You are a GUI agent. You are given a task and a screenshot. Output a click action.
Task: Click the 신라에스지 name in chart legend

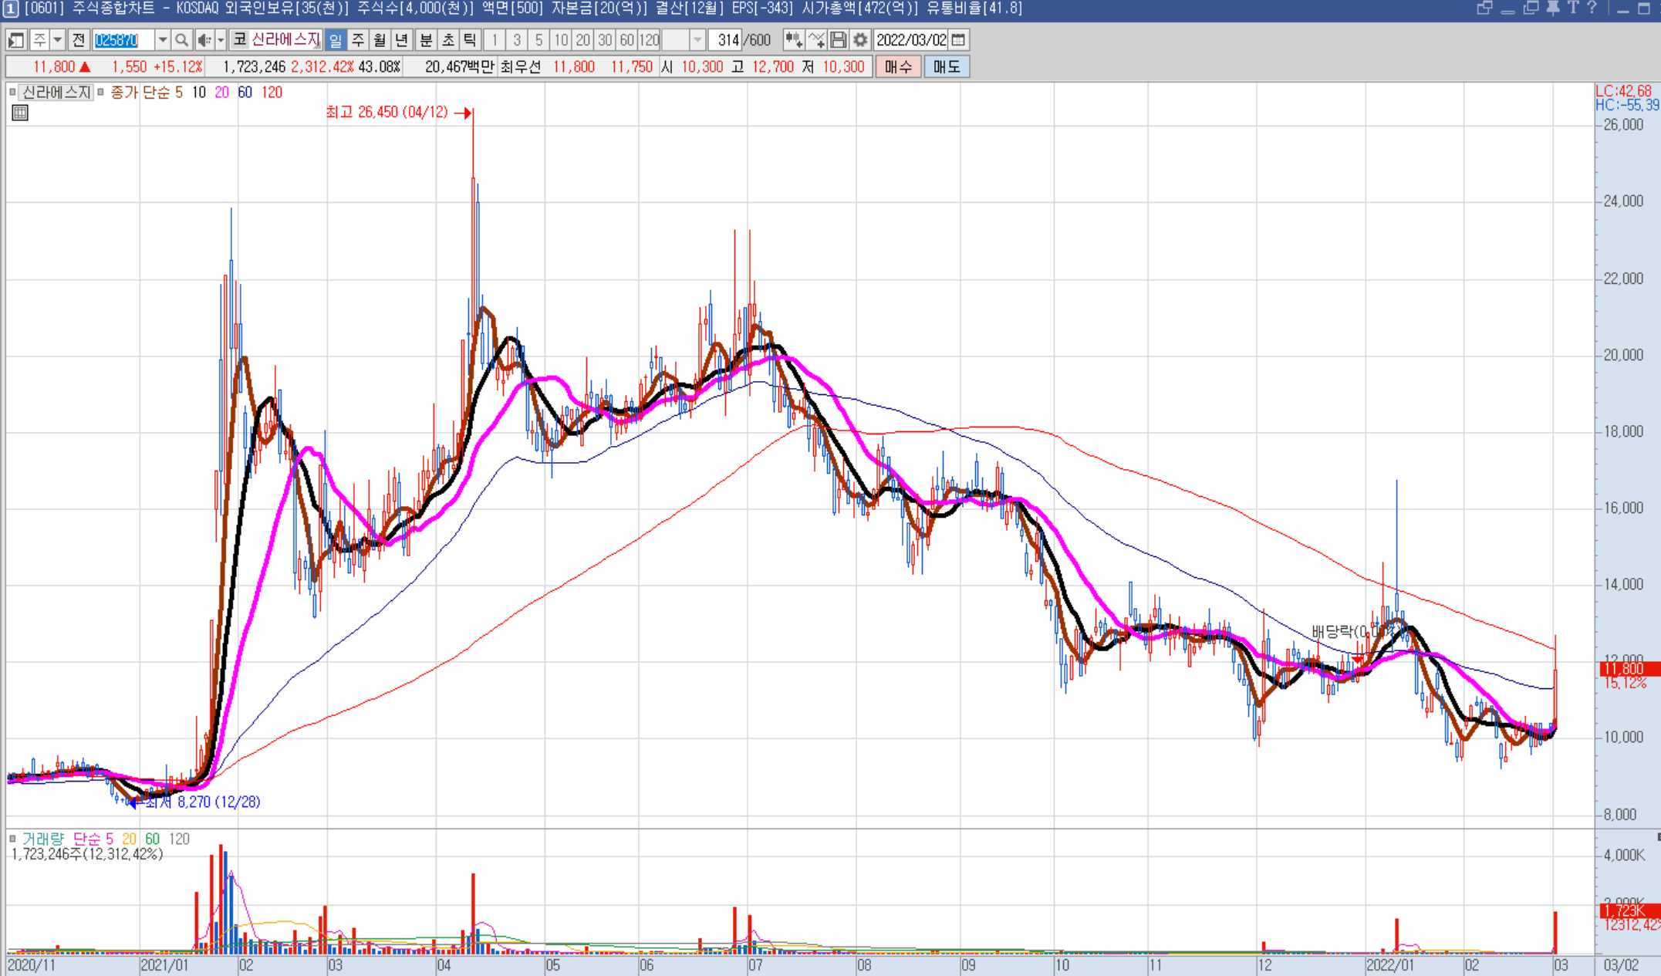coord(56,93)
